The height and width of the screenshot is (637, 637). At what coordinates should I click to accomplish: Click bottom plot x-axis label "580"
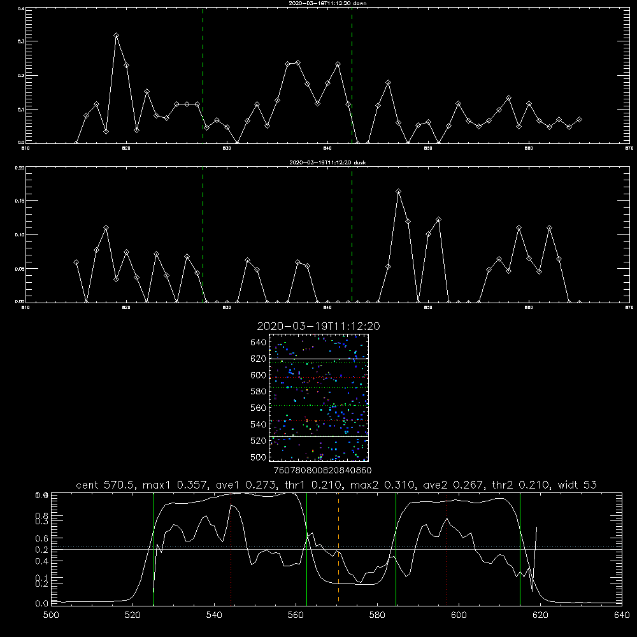377,615
